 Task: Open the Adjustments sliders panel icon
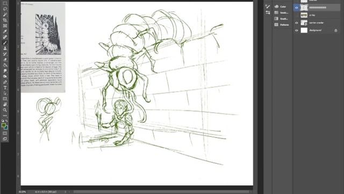coord(268,13)
